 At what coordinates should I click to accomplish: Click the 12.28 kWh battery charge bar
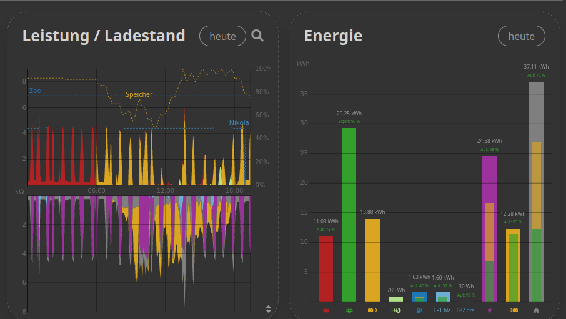(x=513, y=265)
